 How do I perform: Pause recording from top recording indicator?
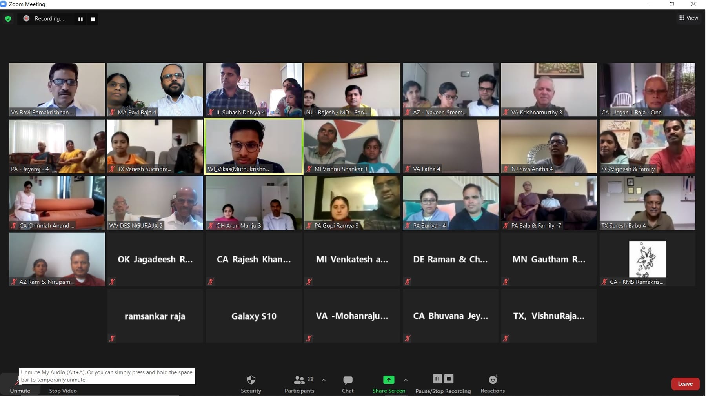80,19
